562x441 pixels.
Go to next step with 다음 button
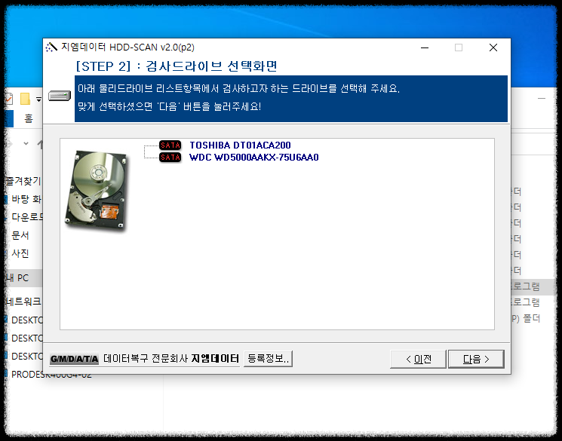pyautogui.click(x=476, y=359)
